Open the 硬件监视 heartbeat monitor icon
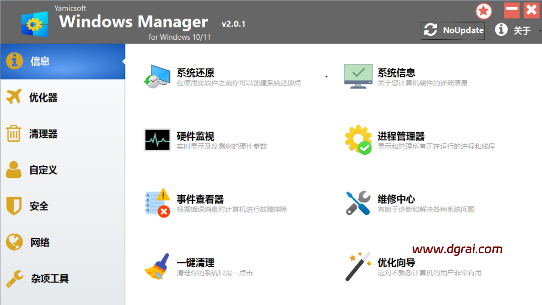This screenshot has height=305, width=542. (x=158, y=140)
